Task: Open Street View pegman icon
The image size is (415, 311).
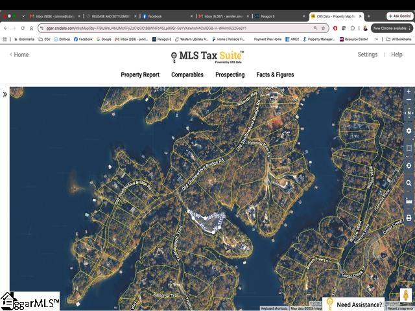Action: [406, 295]
